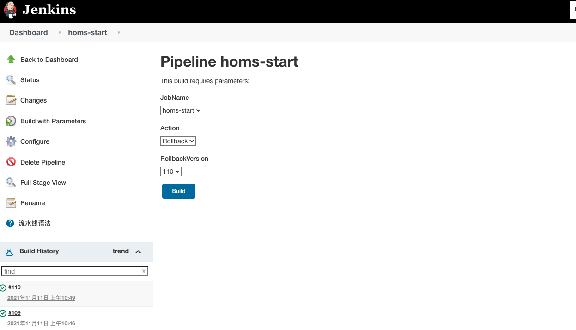Open the Action dropdown set to Rollback

coord(178,141)
